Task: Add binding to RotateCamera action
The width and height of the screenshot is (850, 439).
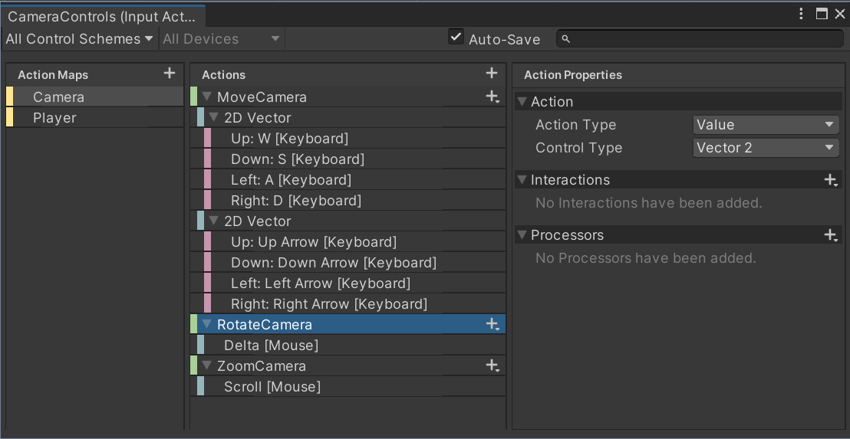Action: tap(493, 324)
